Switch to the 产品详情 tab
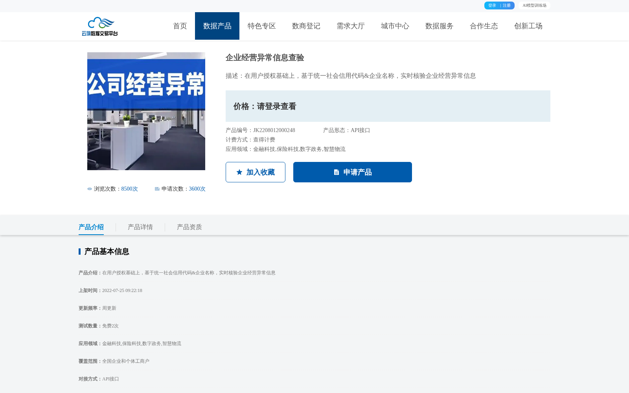Viewport: 629px width, 393px height. click(140, 227)
